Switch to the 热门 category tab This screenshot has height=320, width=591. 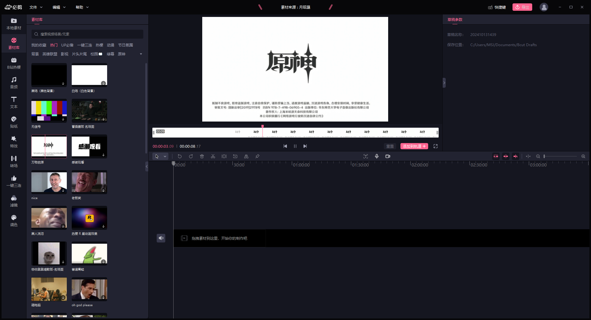coord(54,45)
